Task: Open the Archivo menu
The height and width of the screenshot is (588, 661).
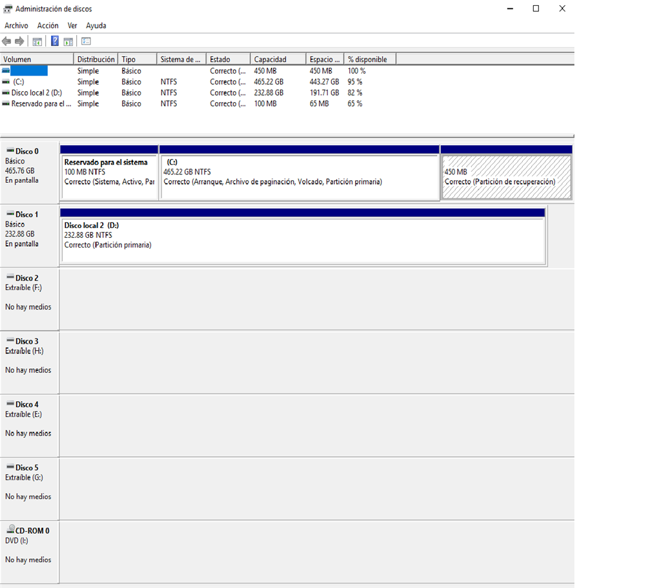Action: (x=16, y=26)
